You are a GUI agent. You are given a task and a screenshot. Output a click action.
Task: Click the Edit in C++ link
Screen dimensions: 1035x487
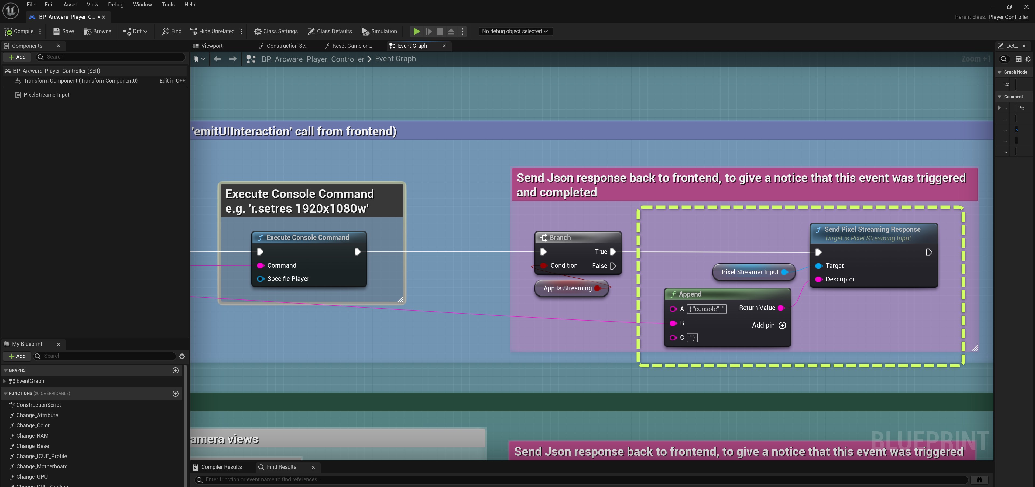(172, 81)
